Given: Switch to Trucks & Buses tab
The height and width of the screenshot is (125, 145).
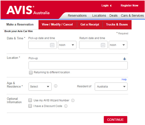Looking at the screenshot, I should coord(117,25).
